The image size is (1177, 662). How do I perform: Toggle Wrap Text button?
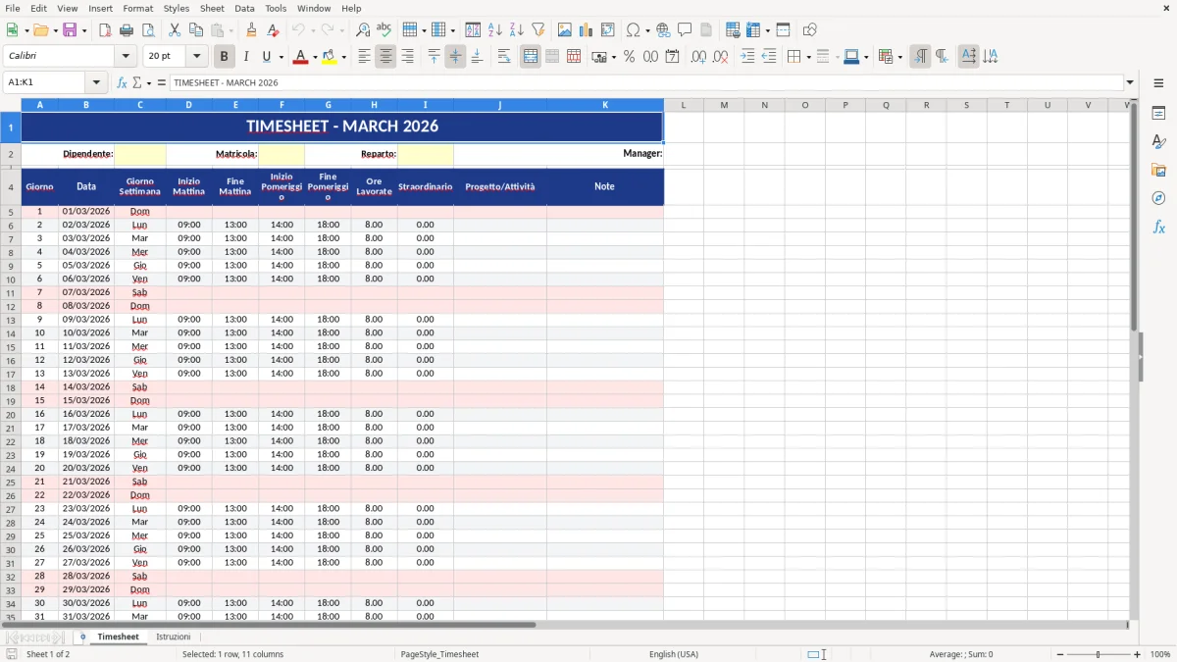click(x=504, y=57)
